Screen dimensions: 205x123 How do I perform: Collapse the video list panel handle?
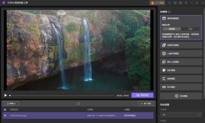[78, 104]
